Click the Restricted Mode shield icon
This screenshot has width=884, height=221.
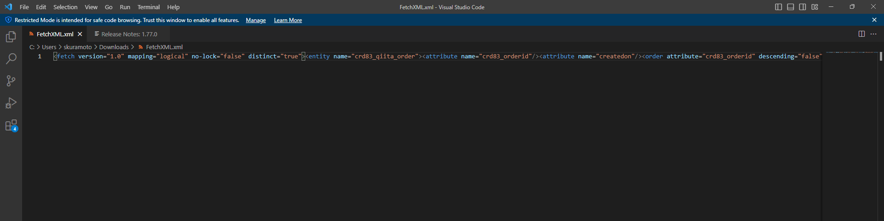coord(8,20)
